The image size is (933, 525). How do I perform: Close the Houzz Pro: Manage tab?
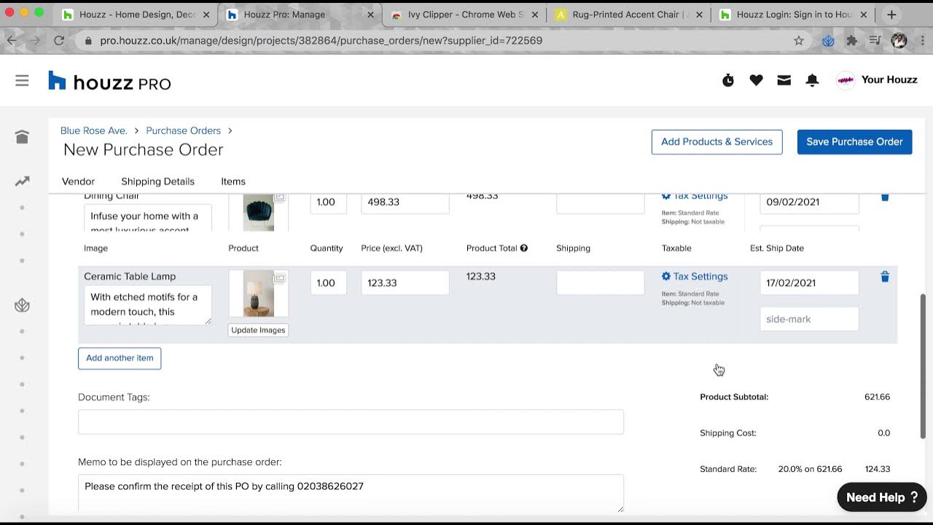pyautogui.click(x=370, y=15)
